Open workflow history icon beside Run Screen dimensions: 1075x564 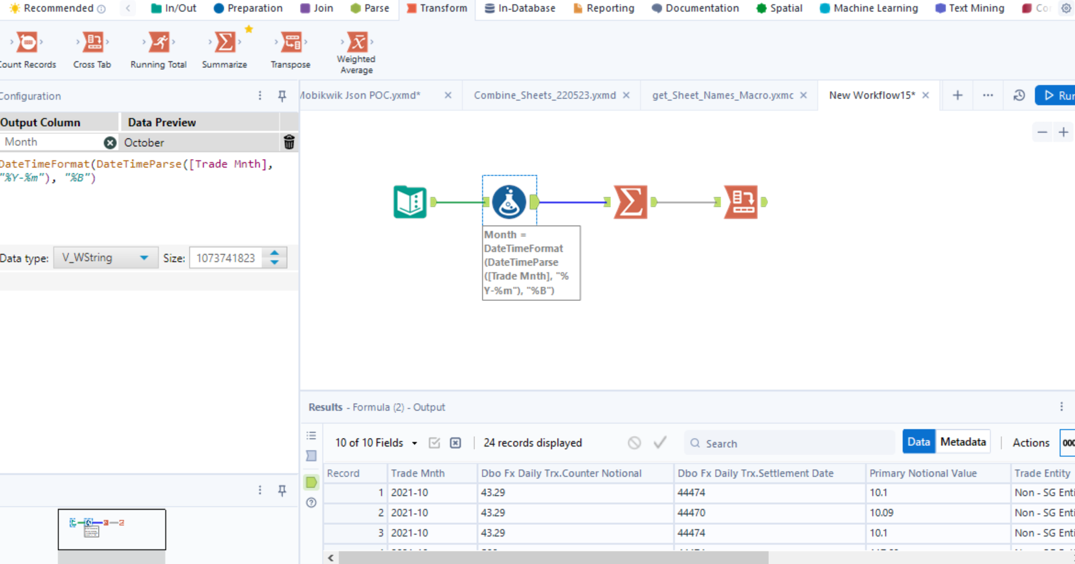click(1019, 95)
